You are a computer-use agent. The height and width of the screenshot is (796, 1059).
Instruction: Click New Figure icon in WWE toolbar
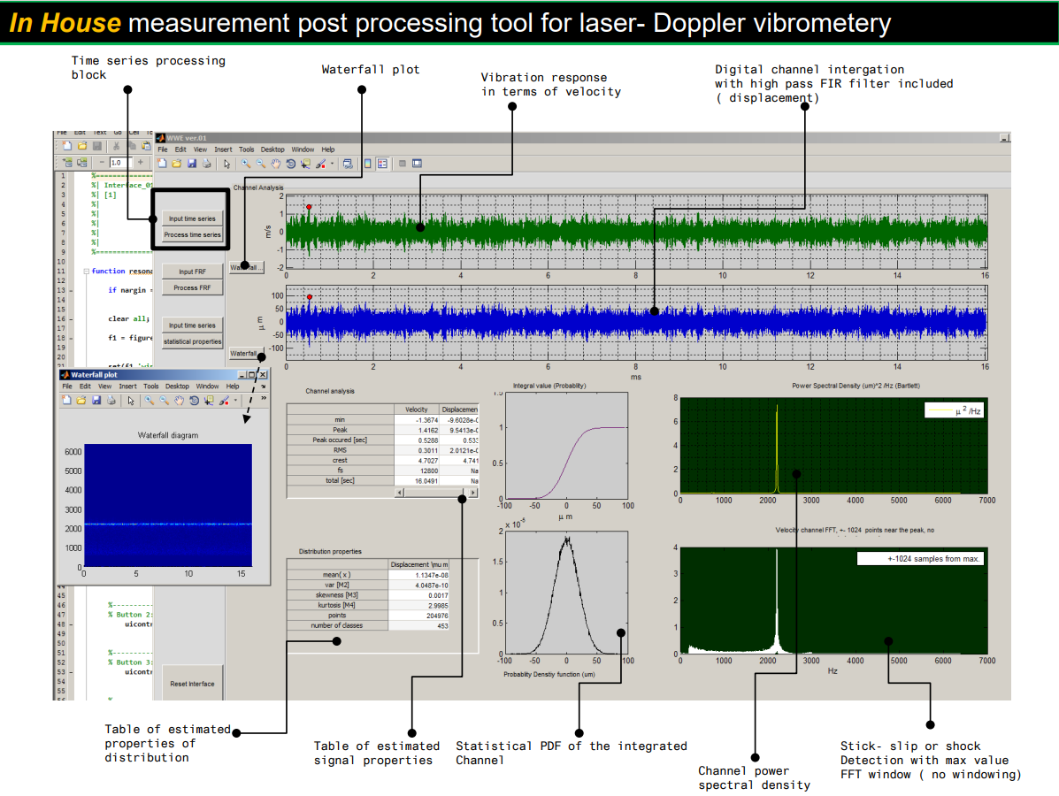click(162, 164)
